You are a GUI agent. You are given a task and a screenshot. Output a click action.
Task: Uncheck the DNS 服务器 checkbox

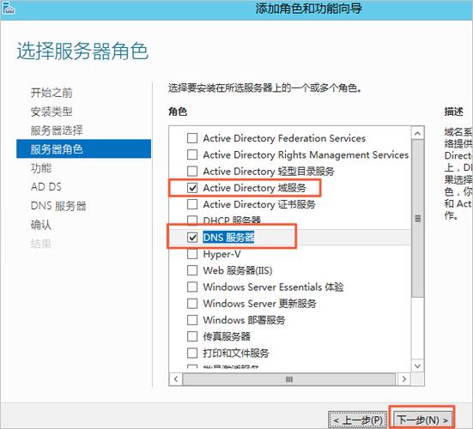[192, 238]
